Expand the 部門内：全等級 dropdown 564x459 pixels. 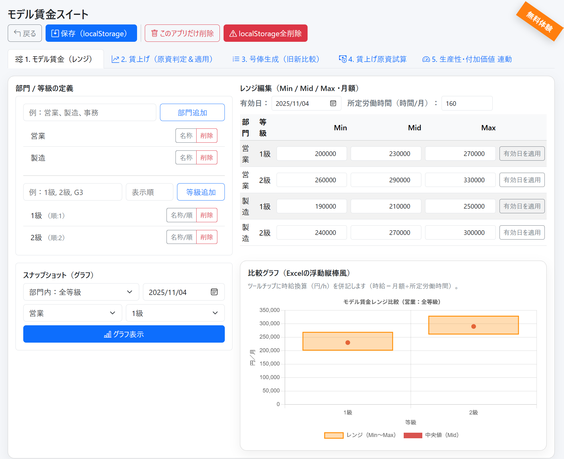[81, 292]
